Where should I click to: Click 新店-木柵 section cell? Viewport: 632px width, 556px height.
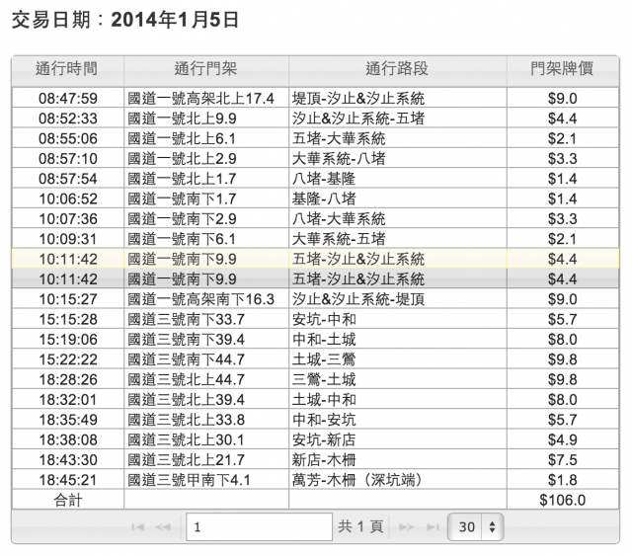[398, 459]
